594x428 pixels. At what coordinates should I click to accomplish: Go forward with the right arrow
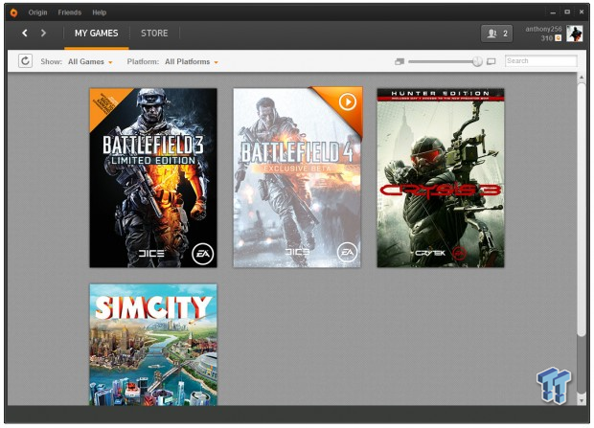(43, 33)
